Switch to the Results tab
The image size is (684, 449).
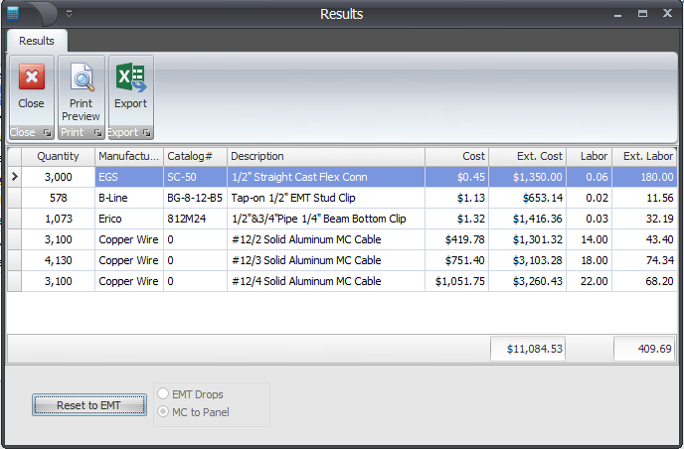click(37, 41)
